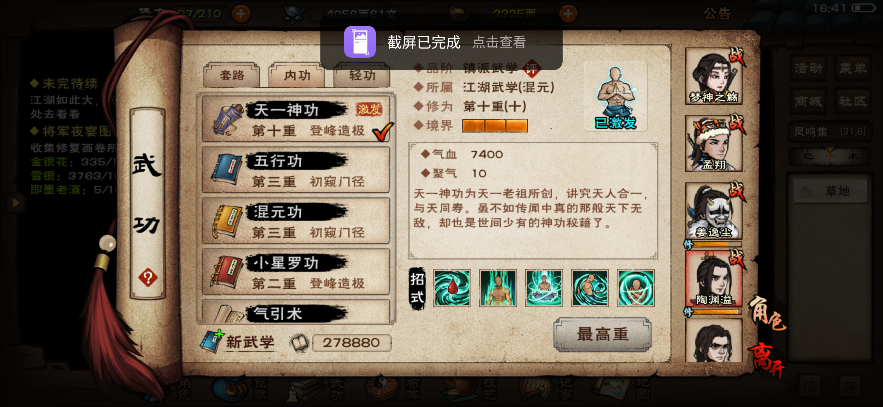Switch to the 内功 tab

pos(297,75)
